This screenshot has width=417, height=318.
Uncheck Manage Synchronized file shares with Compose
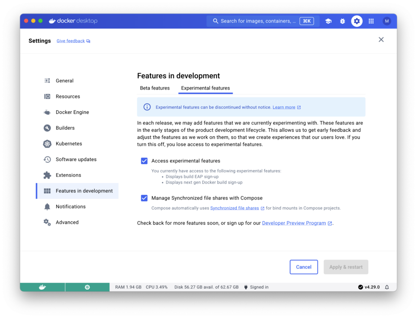tap(144, 198)
